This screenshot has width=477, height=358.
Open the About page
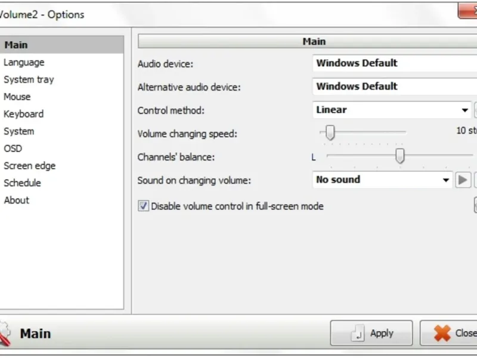17,200
